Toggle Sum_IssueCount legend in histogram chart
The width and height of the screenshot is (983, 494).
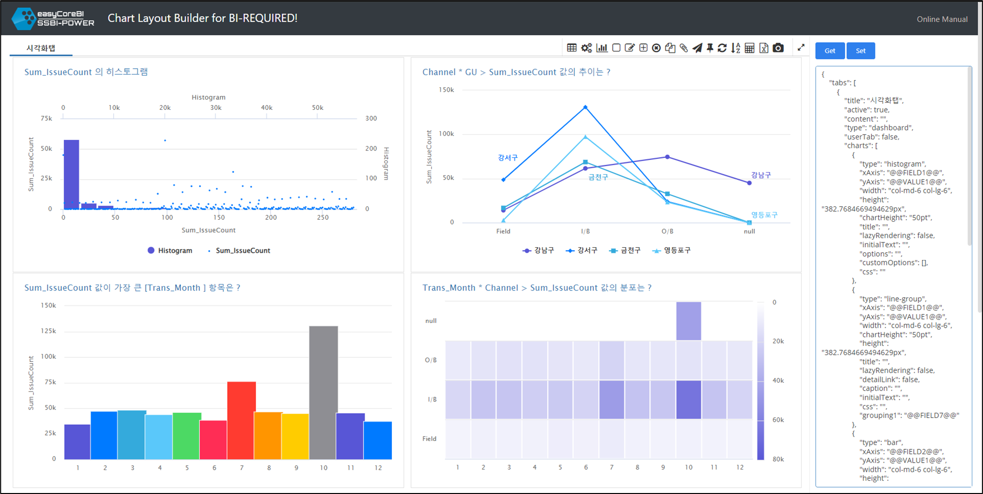coord(239,250)
